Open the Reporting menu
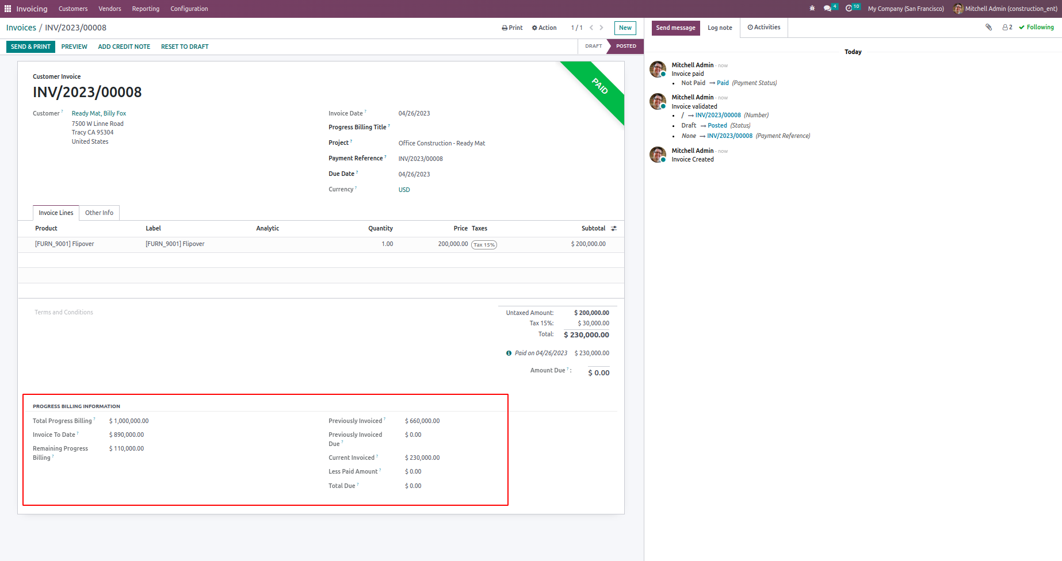1062x561 pixels. tap(146, 9)
